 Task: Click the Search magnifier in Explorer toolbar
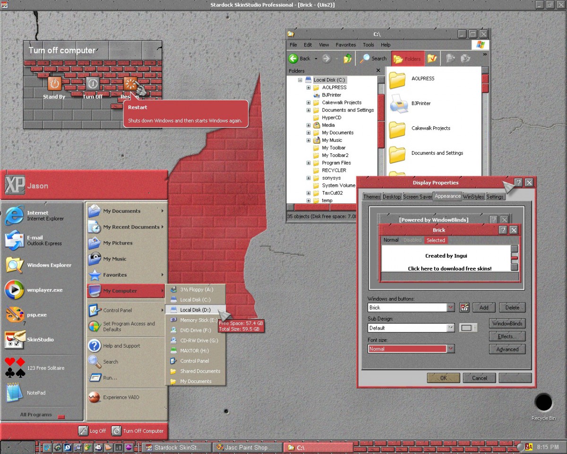365,59
